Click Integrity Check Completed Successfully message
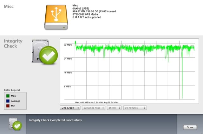 coord(56,120)
